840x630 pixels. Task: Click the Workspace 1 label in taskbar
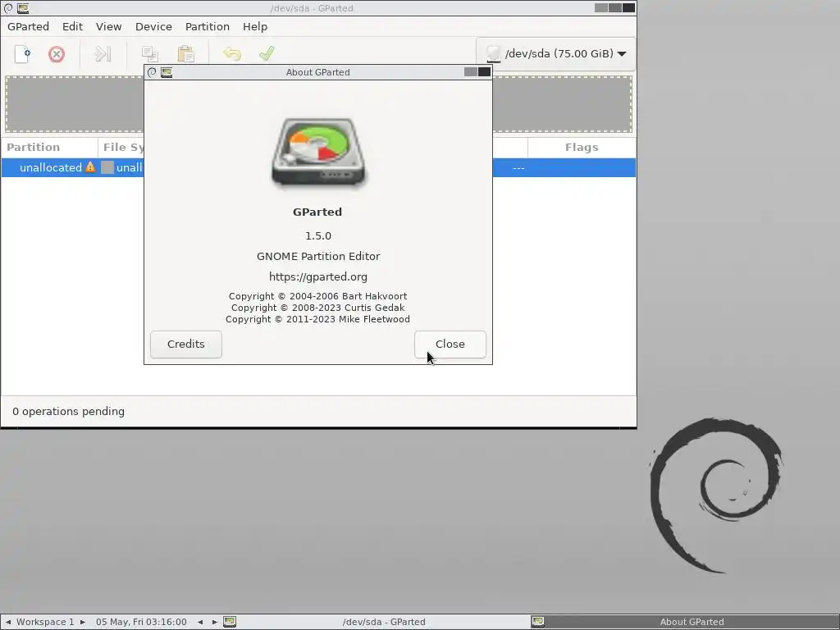[x=46, y=622]
